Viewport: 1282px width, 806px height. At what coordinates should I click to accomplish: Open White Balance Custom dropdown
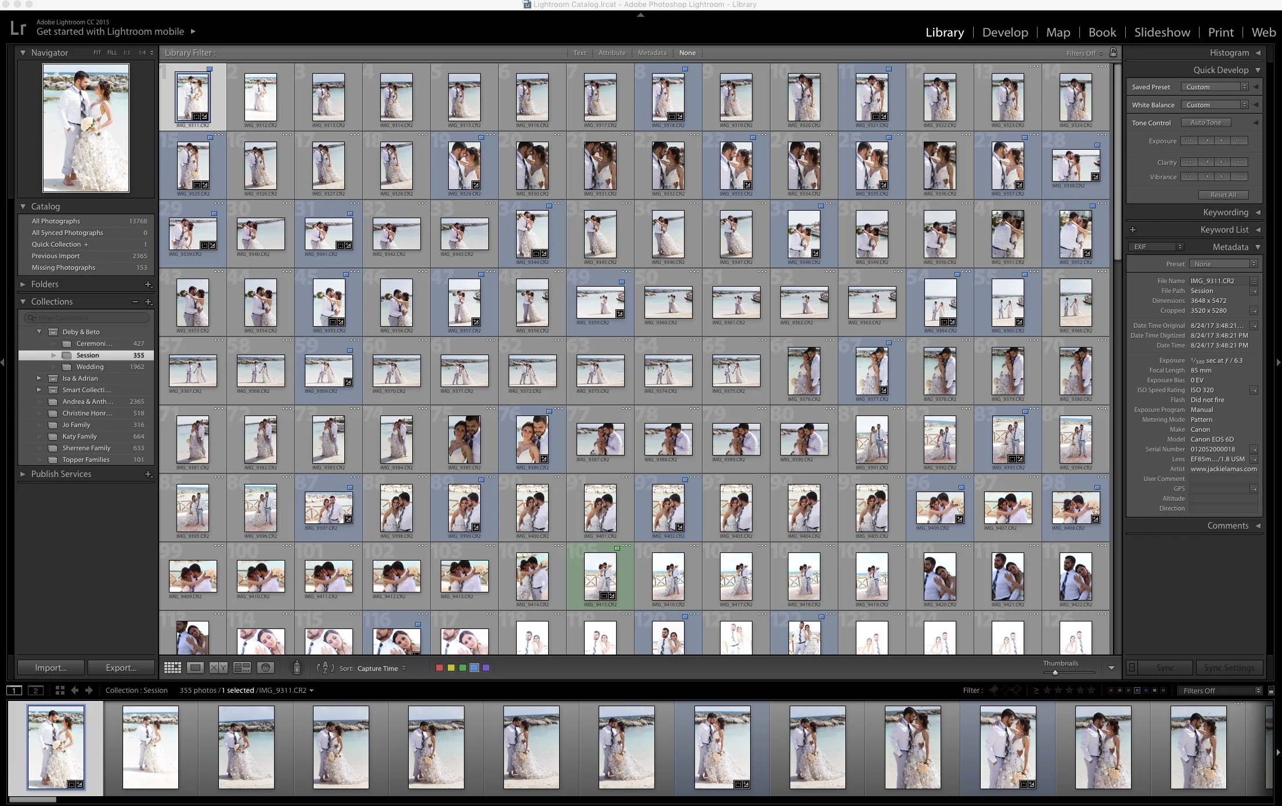pyautogui.click(x=1215, y=105)
